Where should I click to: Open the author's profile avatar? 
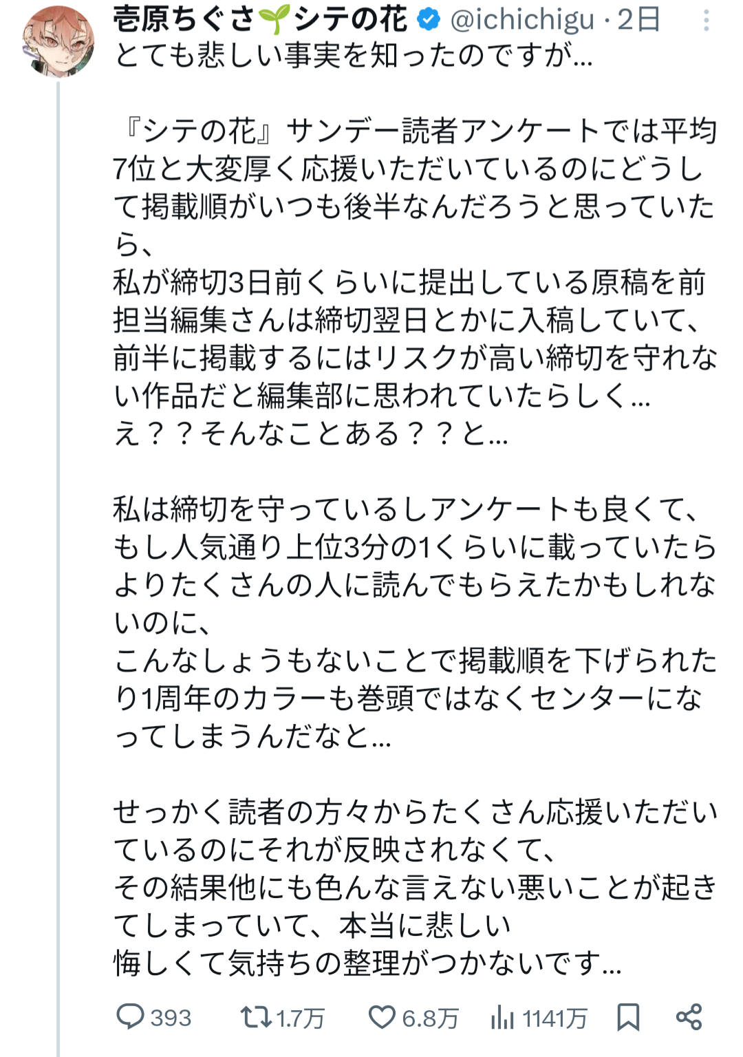[58, 41]
